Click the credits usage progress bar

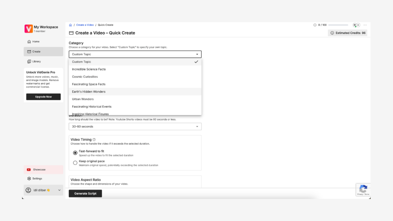(x=338, y=25)
